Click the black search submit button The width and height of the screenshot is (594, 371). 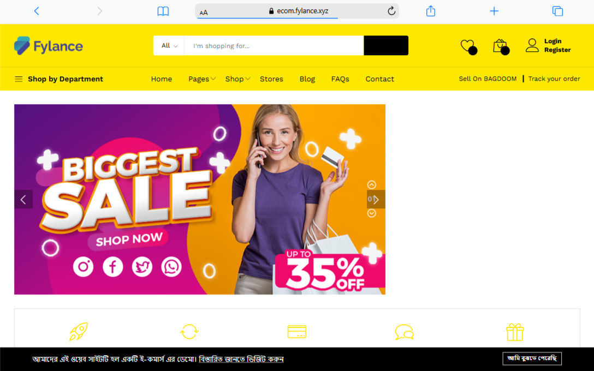(386, 45)
